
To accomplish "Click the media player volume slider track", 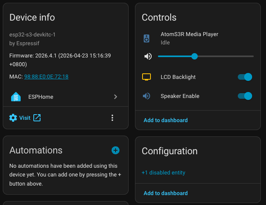I will pos(222,56).
